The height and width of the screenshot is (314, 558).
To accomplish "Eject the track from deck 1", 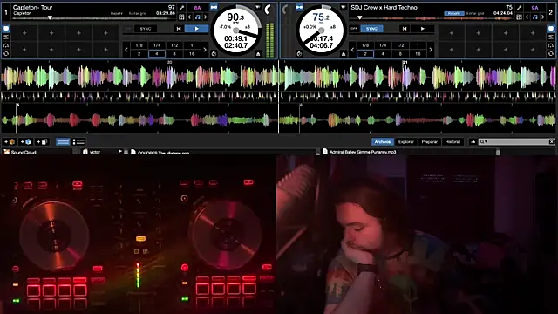I will [x=258, y=54].
